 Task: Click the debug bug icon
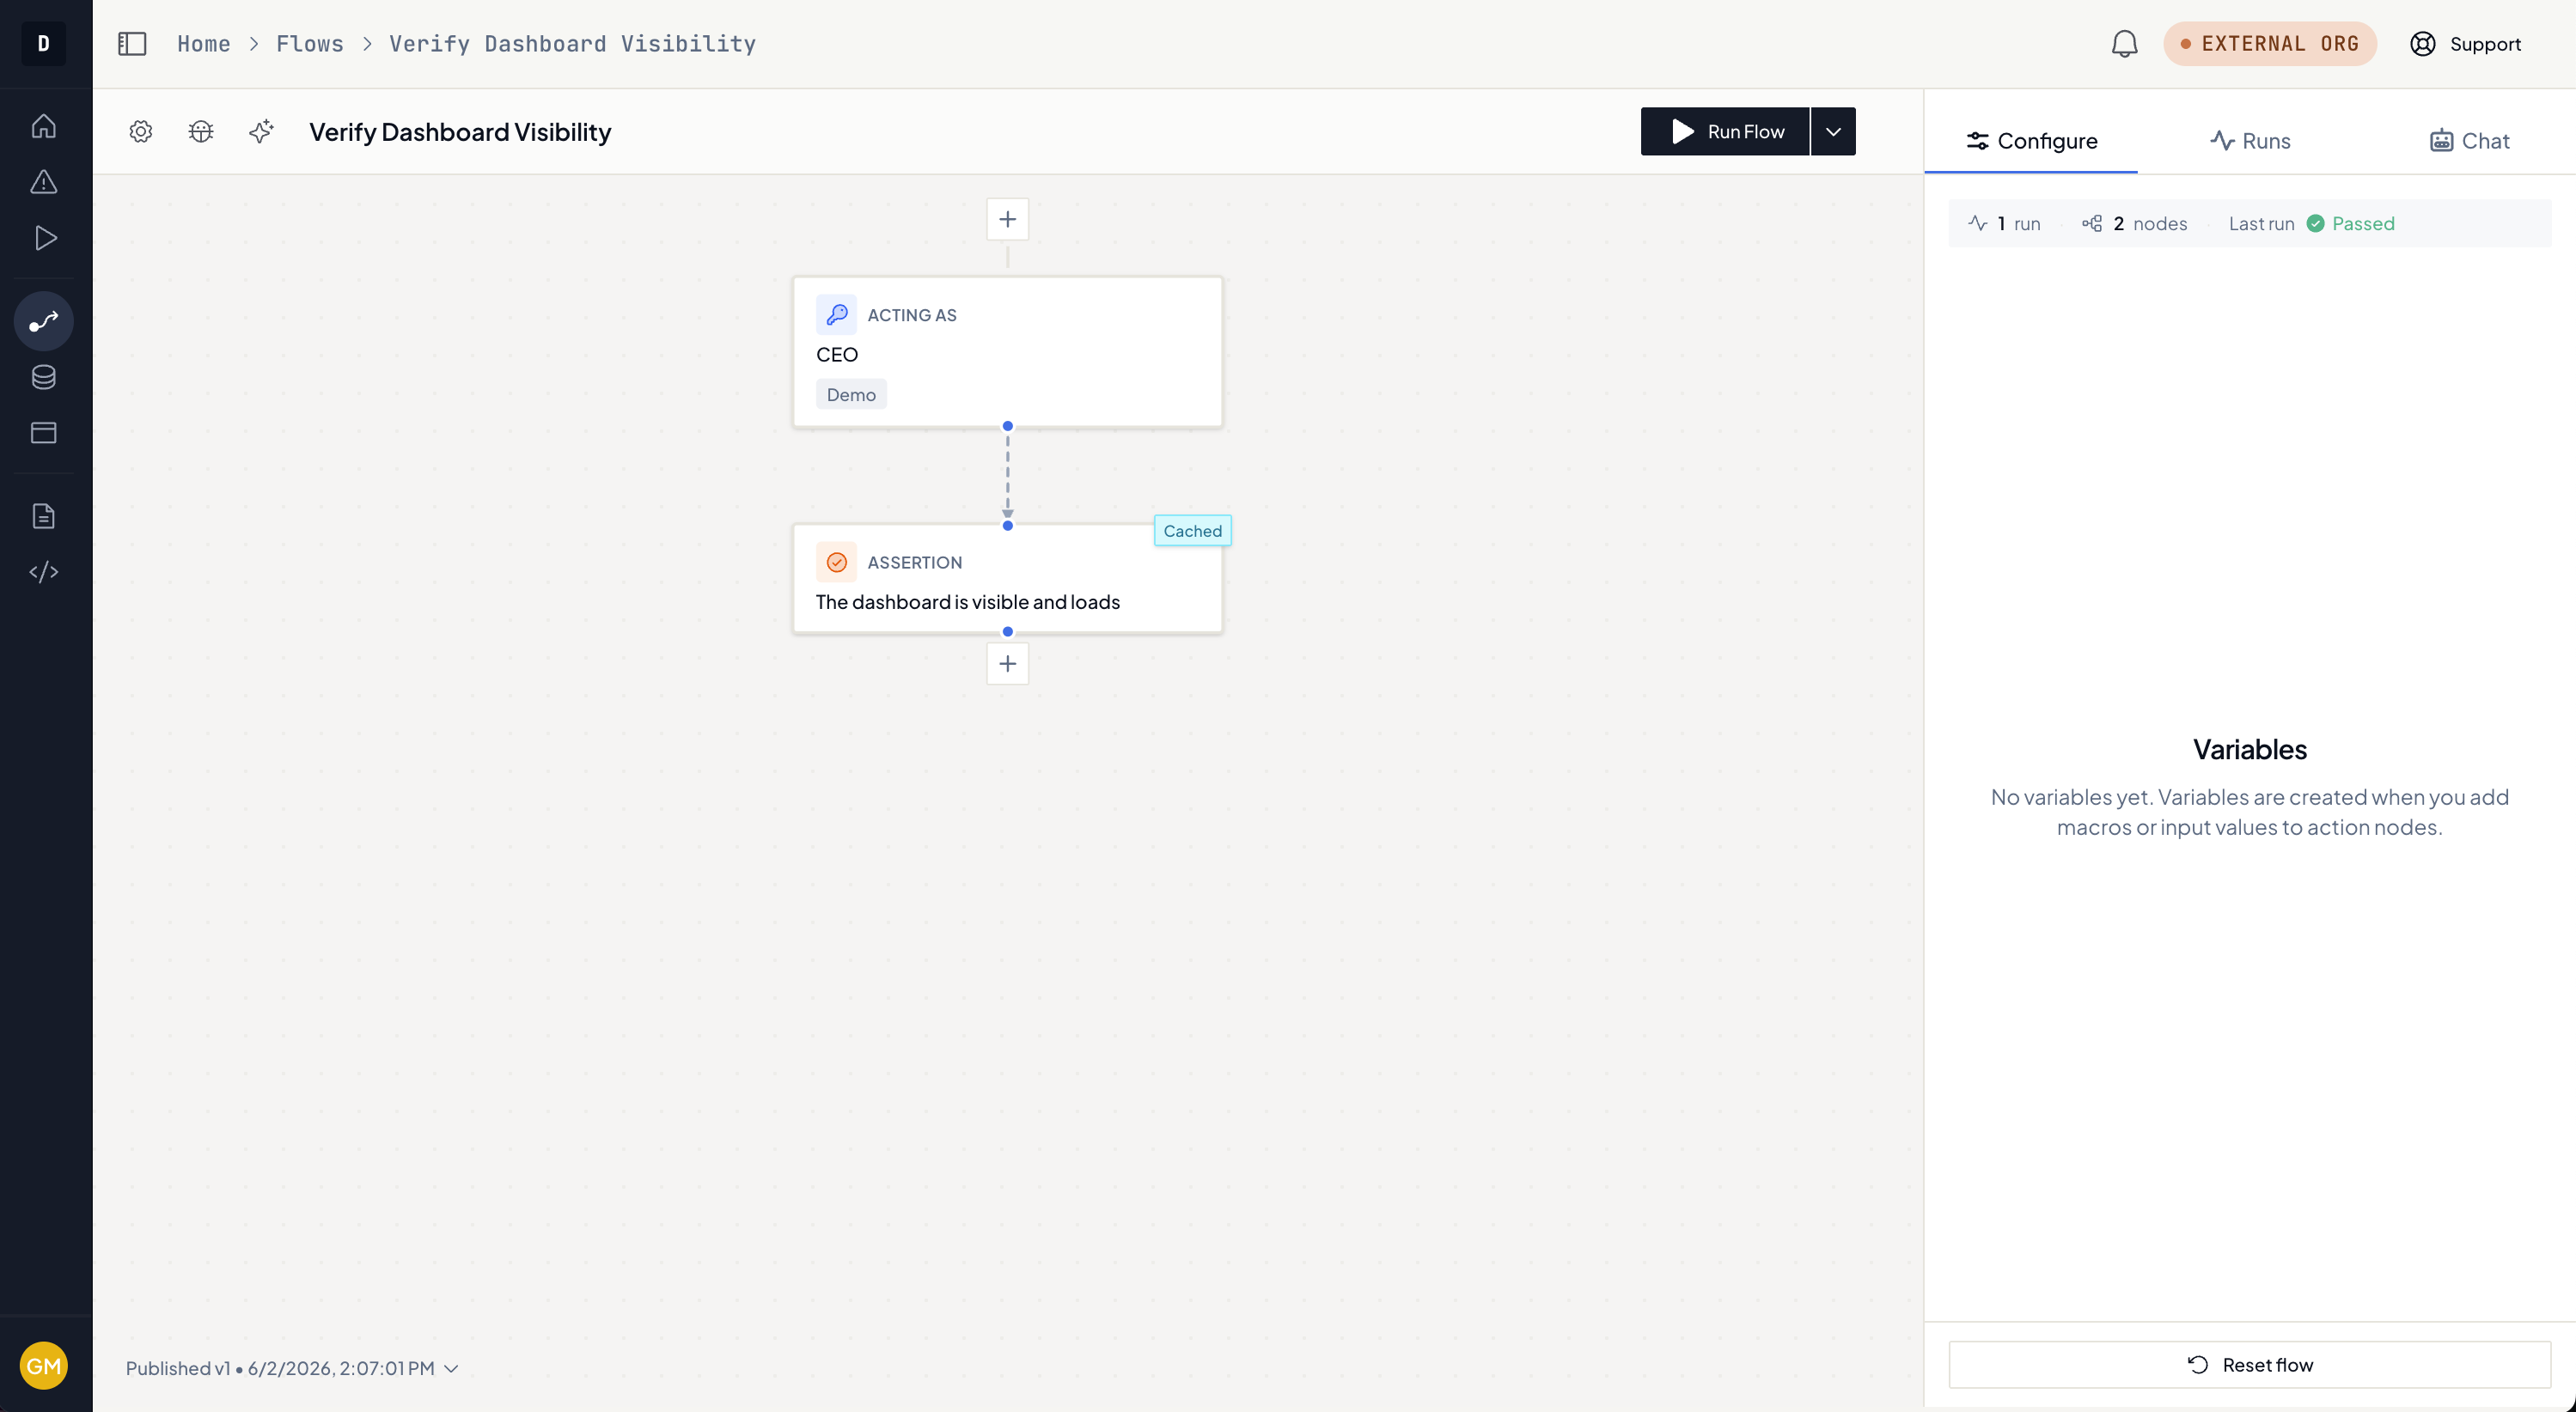(x=201, y=131)
